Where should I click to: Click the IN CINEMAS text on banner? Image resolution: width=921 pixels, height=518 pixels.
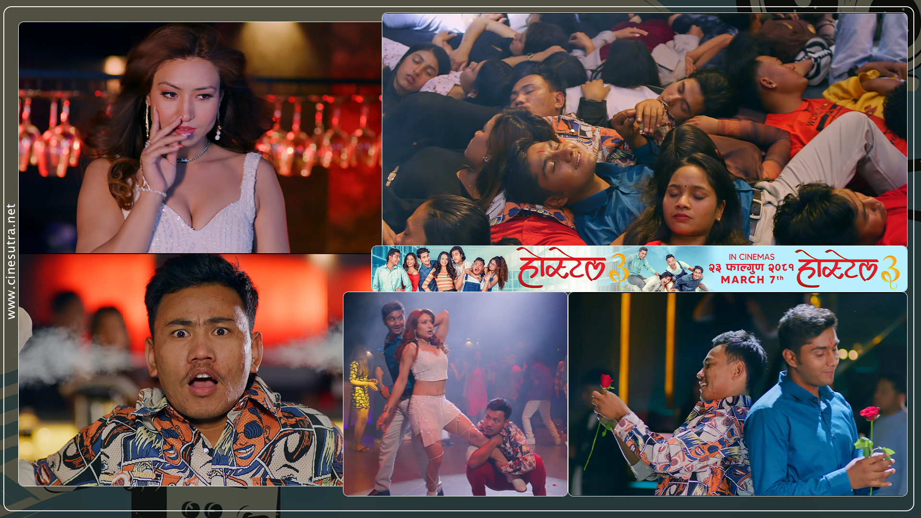click(751, 258)
